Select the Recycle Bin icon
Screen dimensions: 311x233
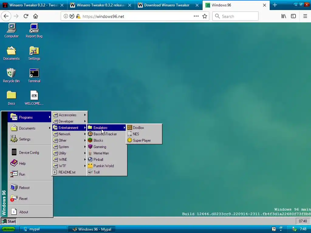[x=11, y=75]
